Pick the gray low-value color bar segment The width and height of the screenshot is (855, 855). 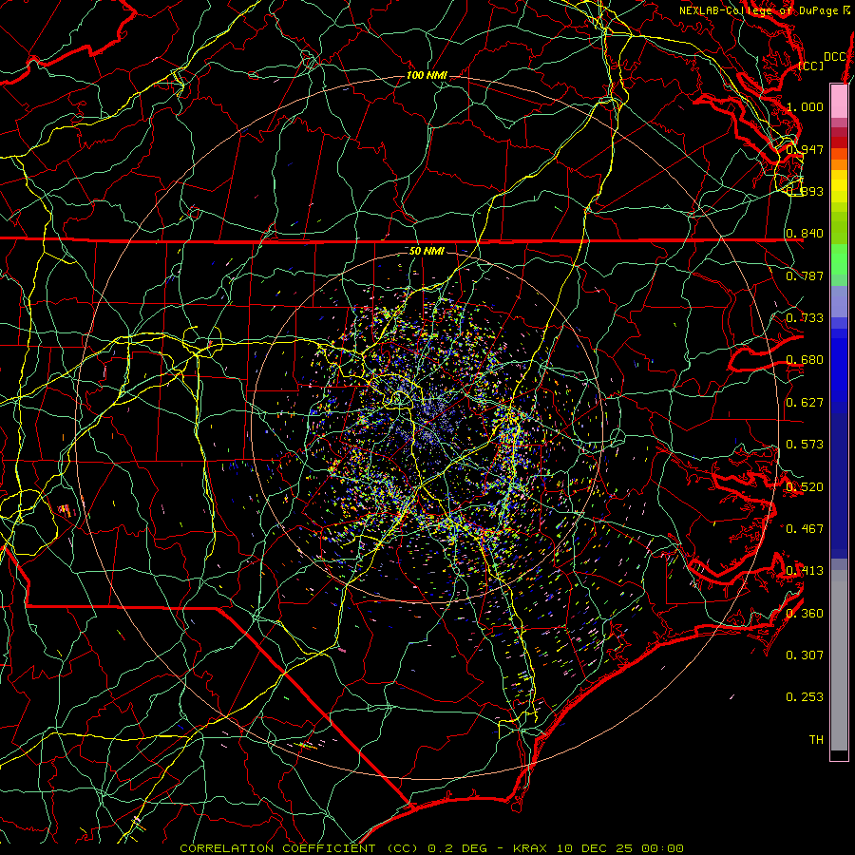point(839,660)
